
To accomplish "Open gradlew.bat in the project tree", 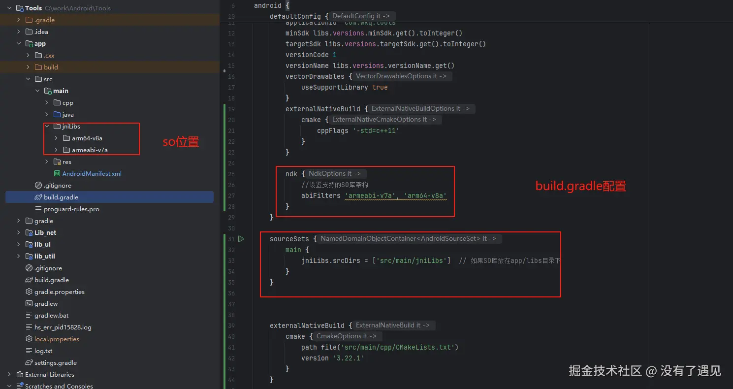I will [51, 315].
